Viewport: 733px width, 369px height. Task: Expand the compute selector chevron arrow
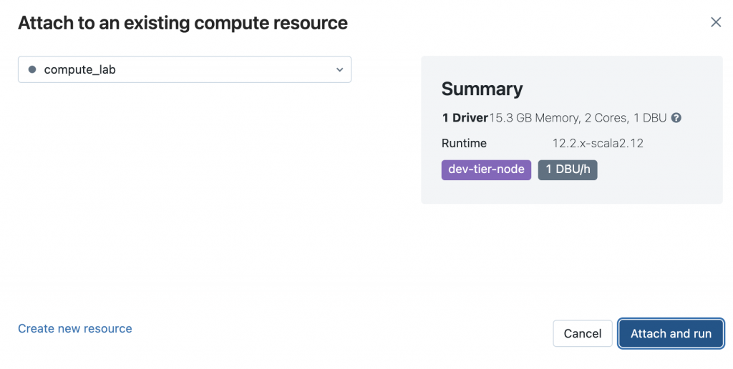[340, 70]
